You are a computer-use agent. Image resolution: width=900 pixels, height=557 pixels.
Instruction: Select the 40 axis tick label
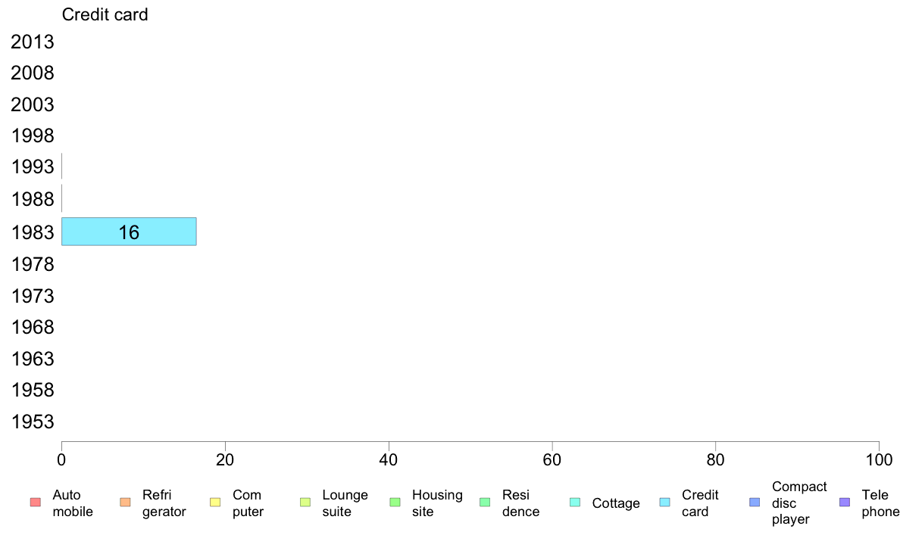389,460
